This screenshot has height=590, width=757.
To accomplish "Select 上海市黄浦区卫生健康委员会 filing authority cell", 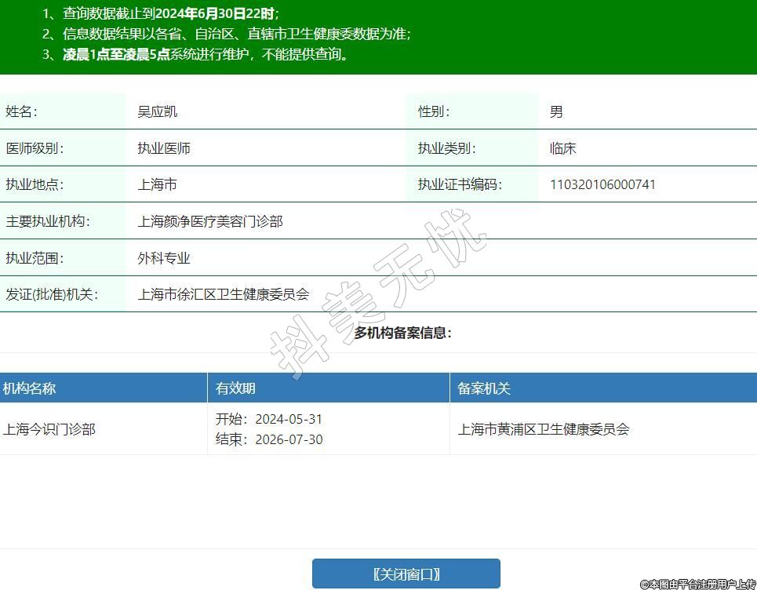I will (x=544, y=429).
